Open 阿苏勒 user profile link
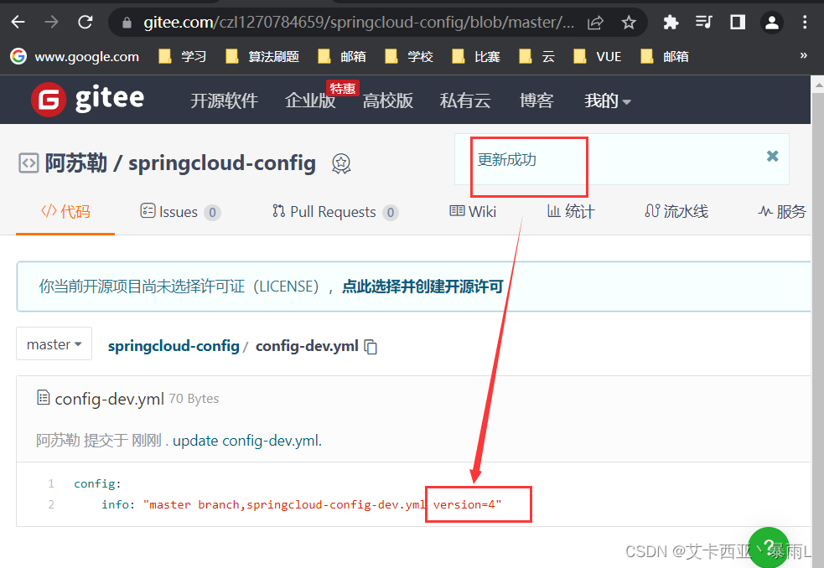This screenshot has height=568, width=824. (75, 163)
